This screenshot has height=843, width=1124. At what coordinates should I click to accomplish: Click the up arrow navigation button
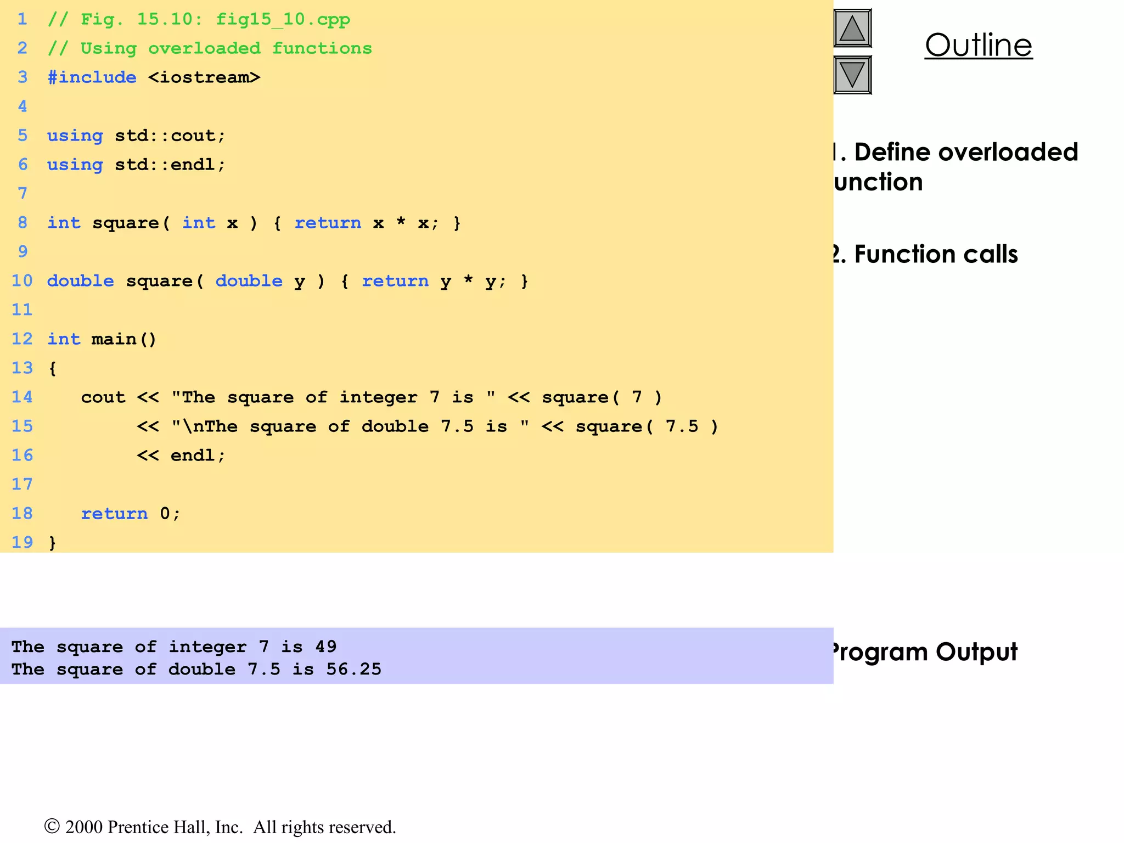coord(852,29)
